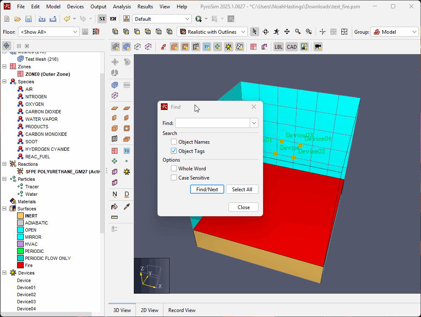Click the Export file icon

[x=53, y=19]
